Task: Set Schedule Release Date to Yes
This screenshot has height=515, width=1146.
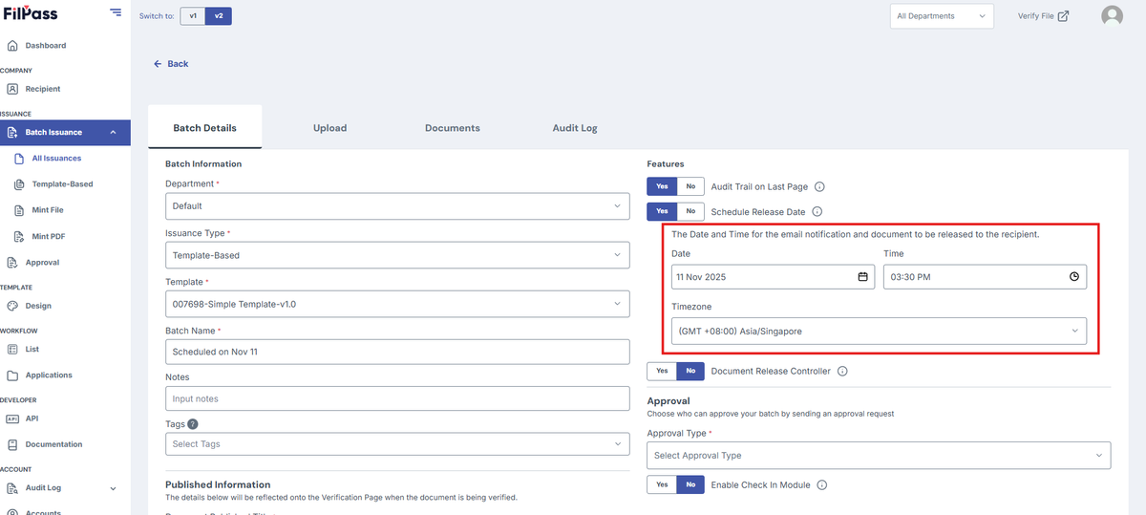Action: (662, 212)
